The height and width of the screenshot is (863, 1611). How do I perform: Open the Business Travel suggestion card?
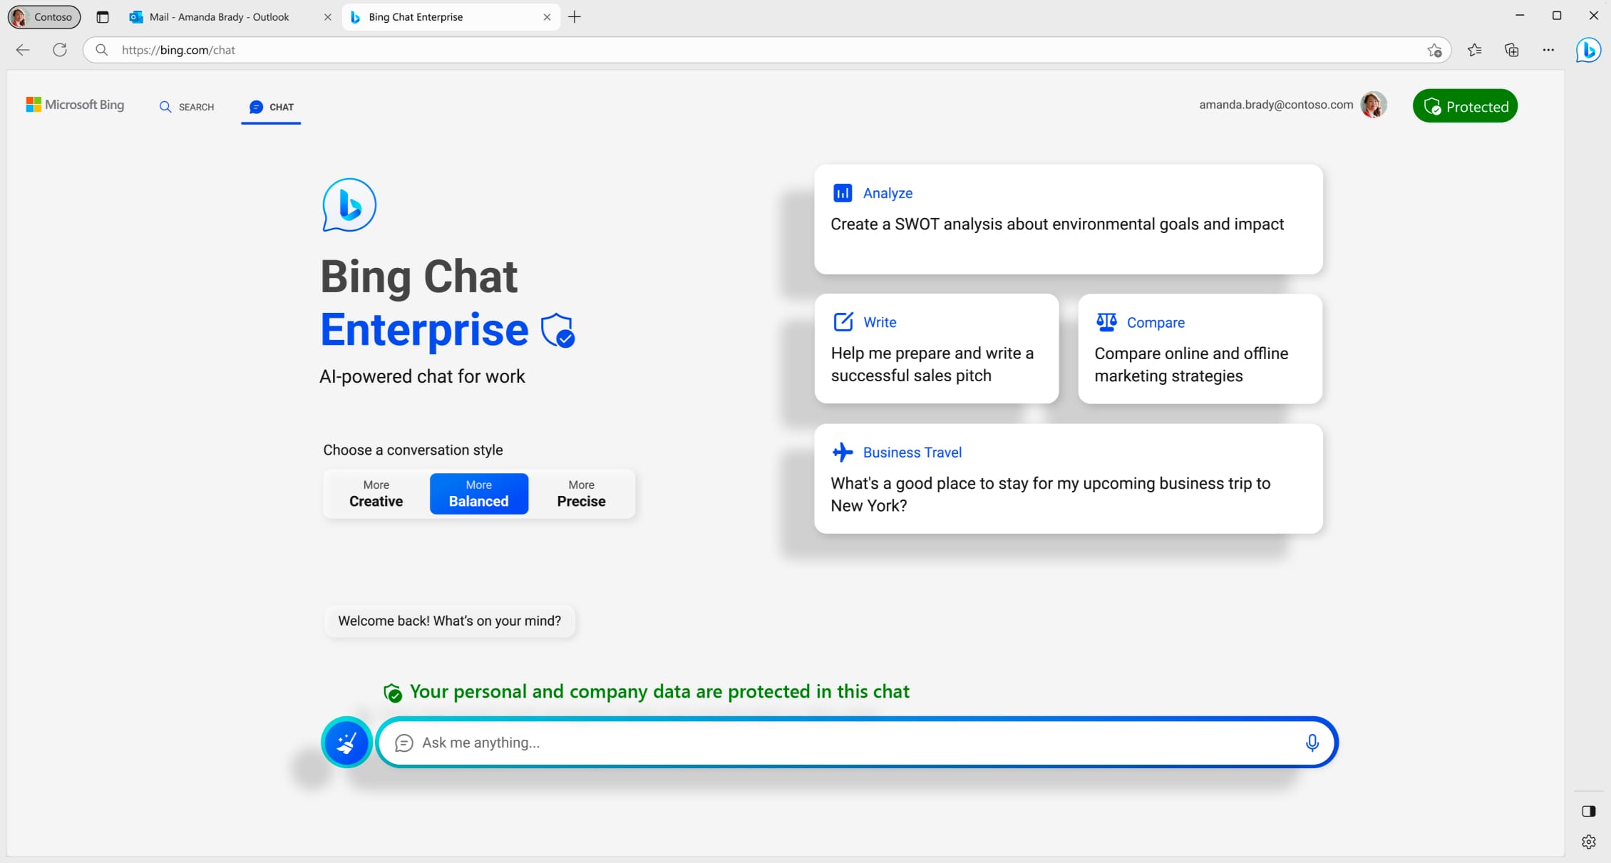click(1069, 479)
